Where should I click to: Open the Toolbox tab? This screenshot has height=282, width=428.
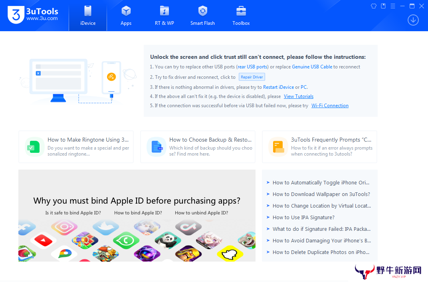click(x=241, y=16)
